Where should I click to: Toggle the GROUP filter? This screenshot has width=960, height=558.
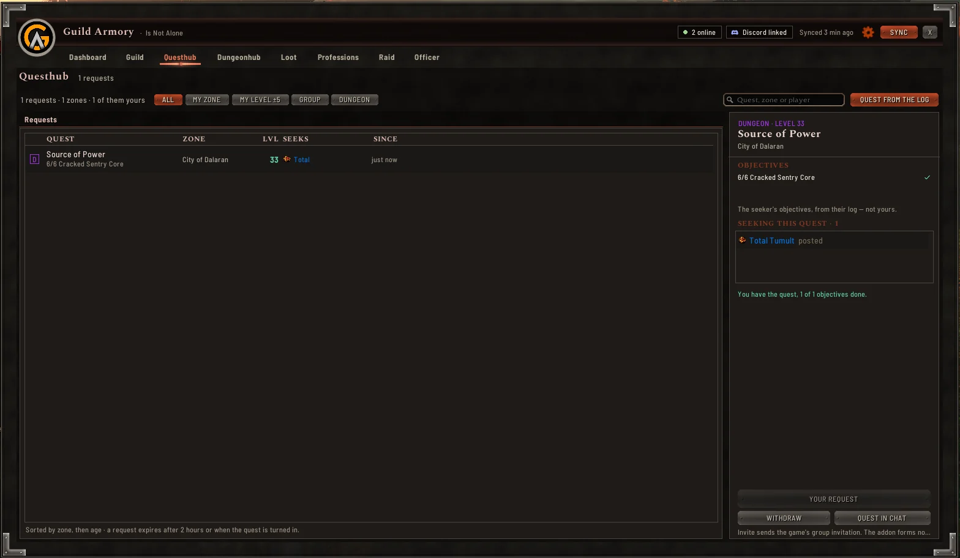click(310, 100)
